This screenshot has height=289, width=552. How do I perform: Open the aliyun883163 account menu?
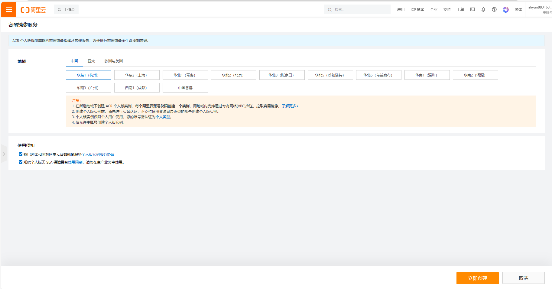click(x=540, y=9)
